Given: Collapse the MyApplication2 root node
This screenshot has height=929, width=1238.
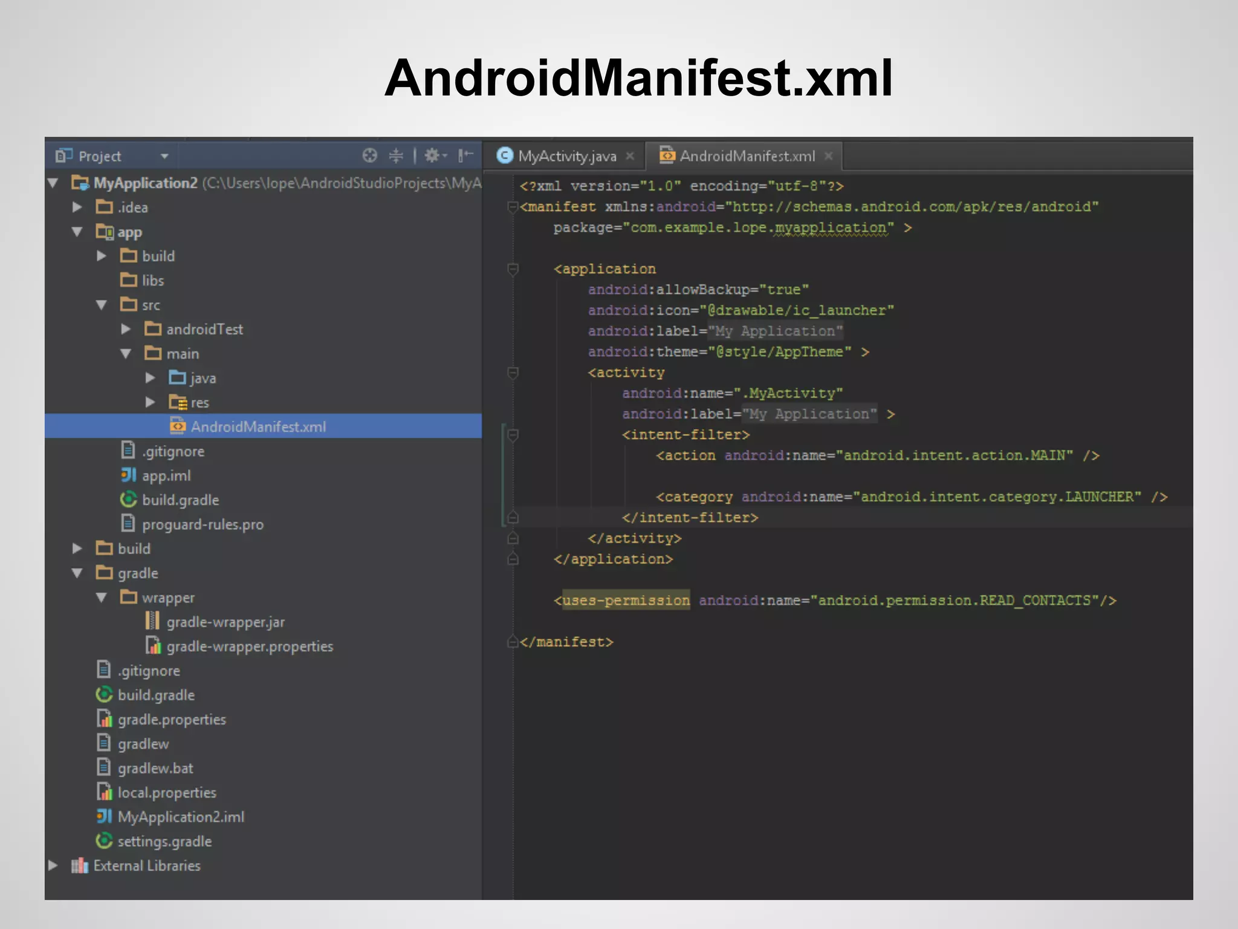Looking at the screenshot, I should coord(53,183).
